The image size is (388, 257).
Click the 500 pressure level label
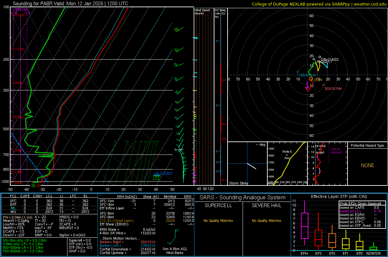click(x=6, y=129)
